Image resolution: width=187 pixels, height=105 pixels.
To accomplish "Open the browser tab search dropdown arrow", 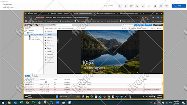I will point(25,13).
